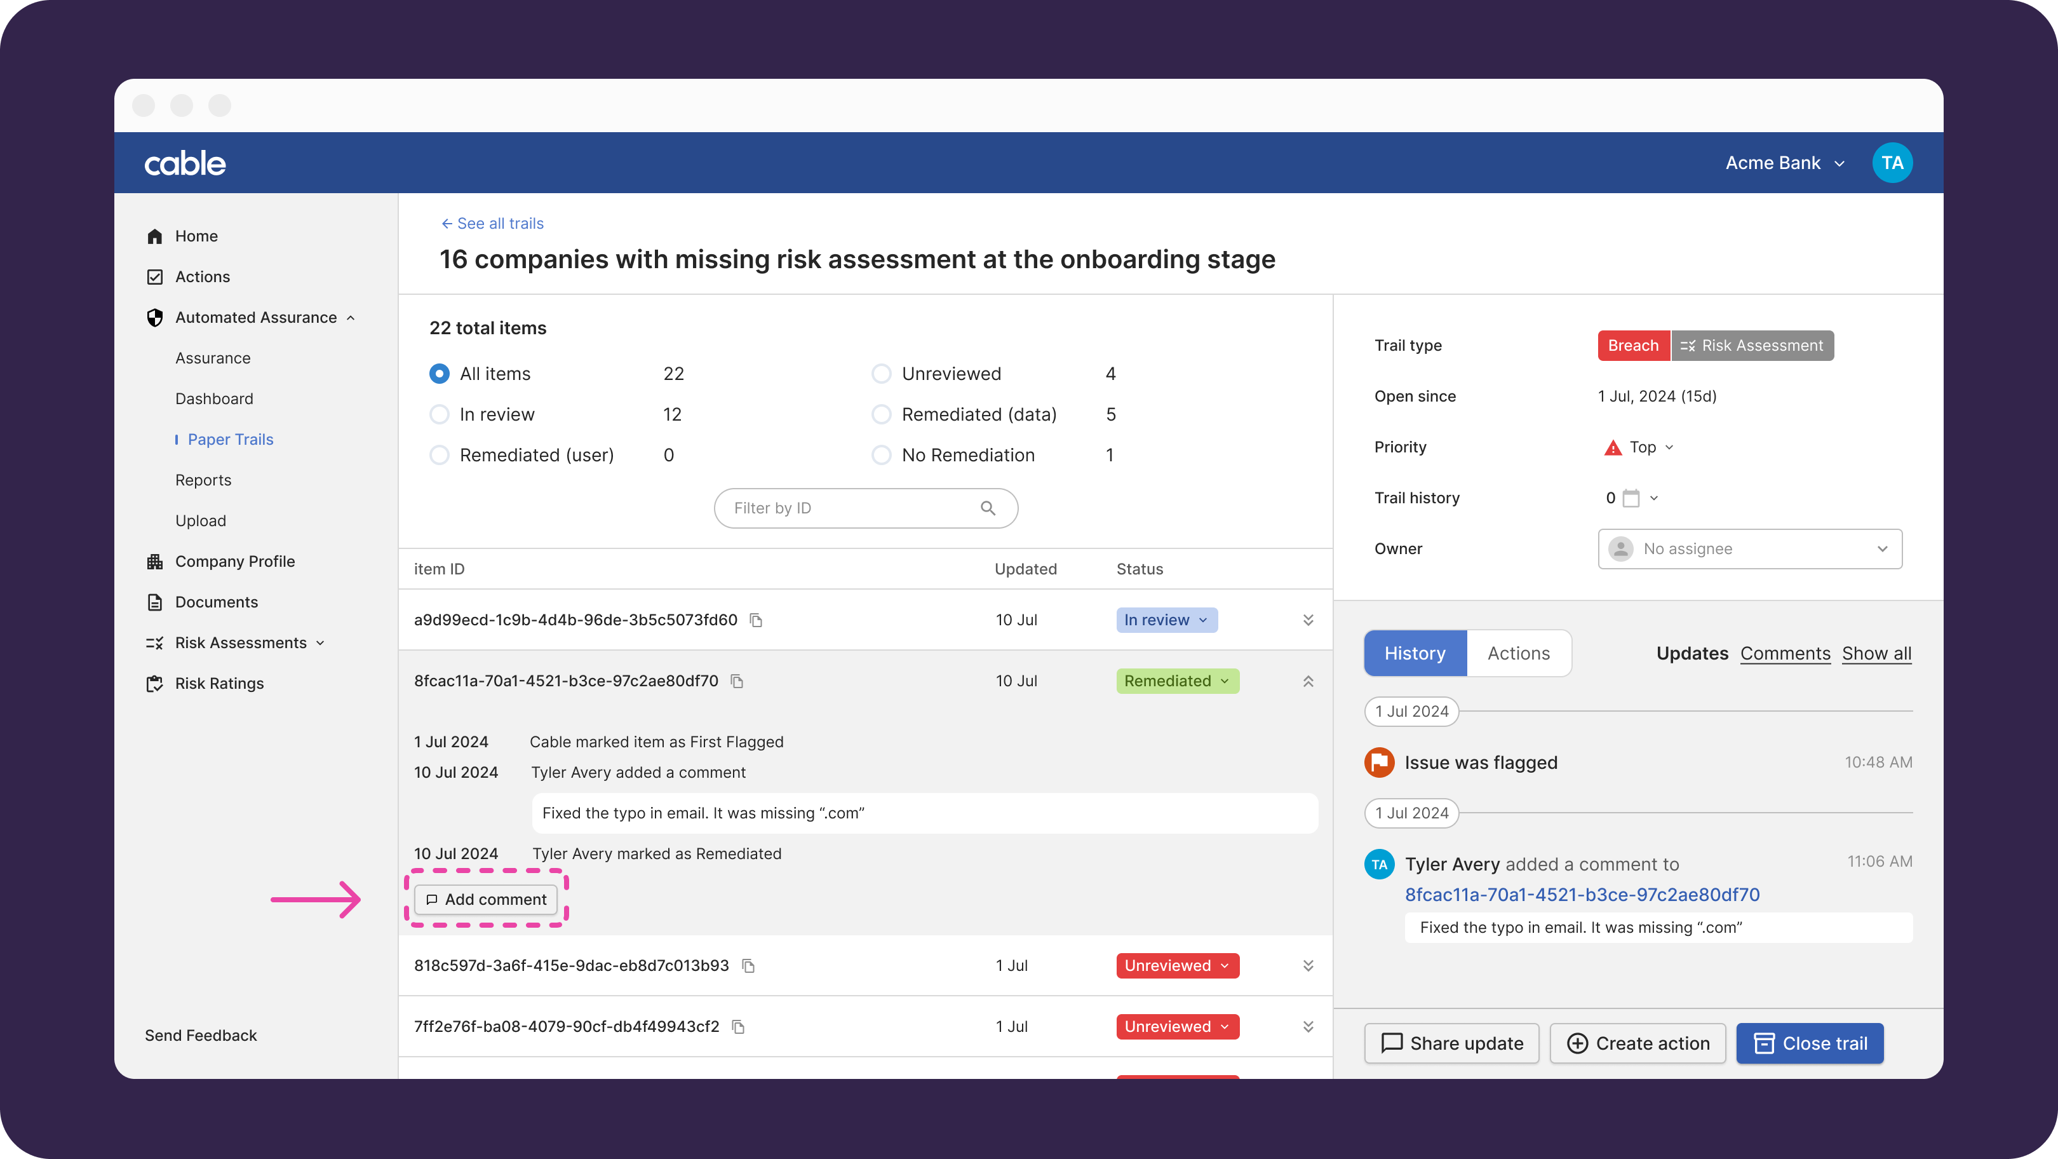Copy item ID a9d99ecd to clipboard
This screenshot has height=1159, width=2058.
tap(756, 620)
